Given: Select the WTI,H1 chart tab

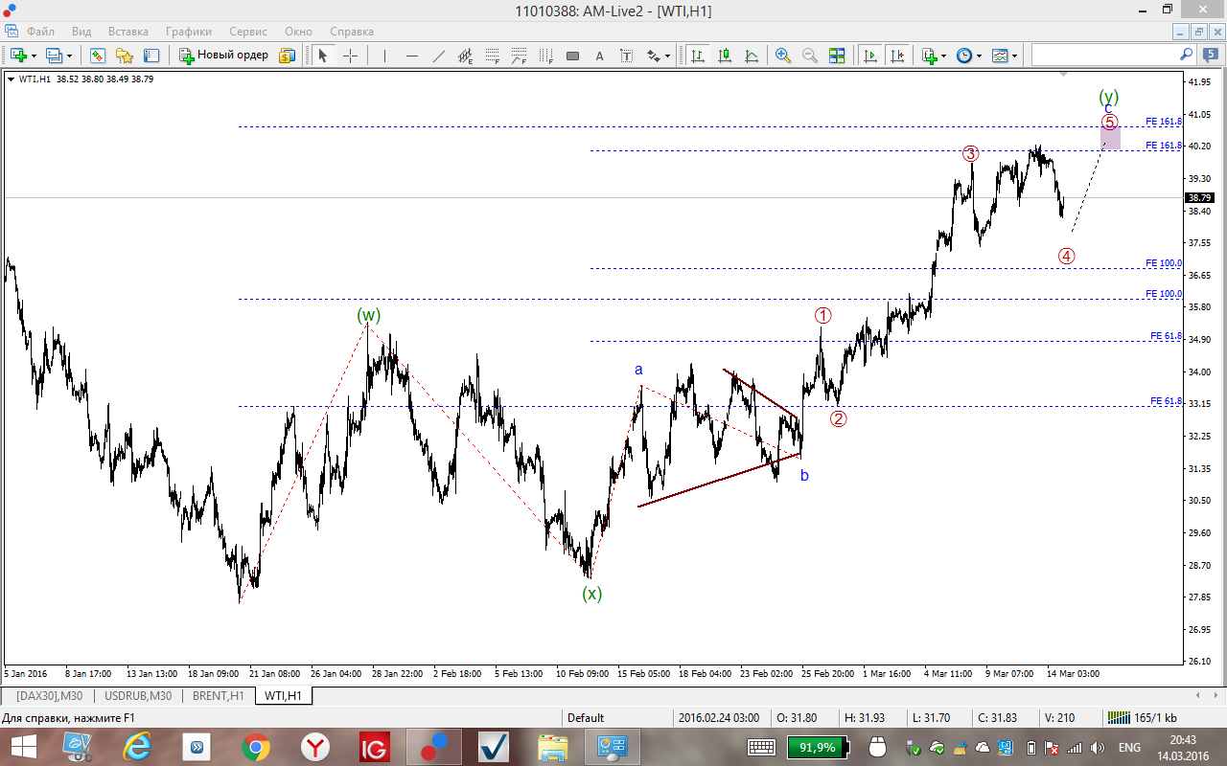Looking at the screenshot, I should click(x=283, y=695).
